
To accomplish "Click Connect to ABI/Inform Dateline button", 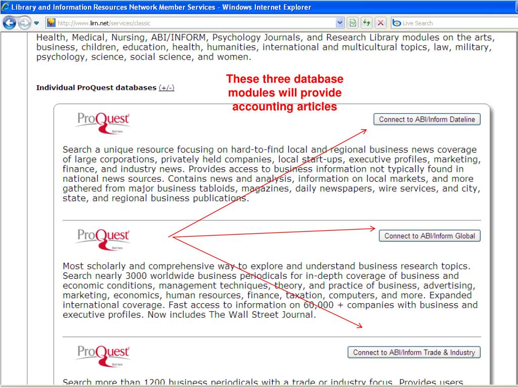I will click(x=427, y=119).
